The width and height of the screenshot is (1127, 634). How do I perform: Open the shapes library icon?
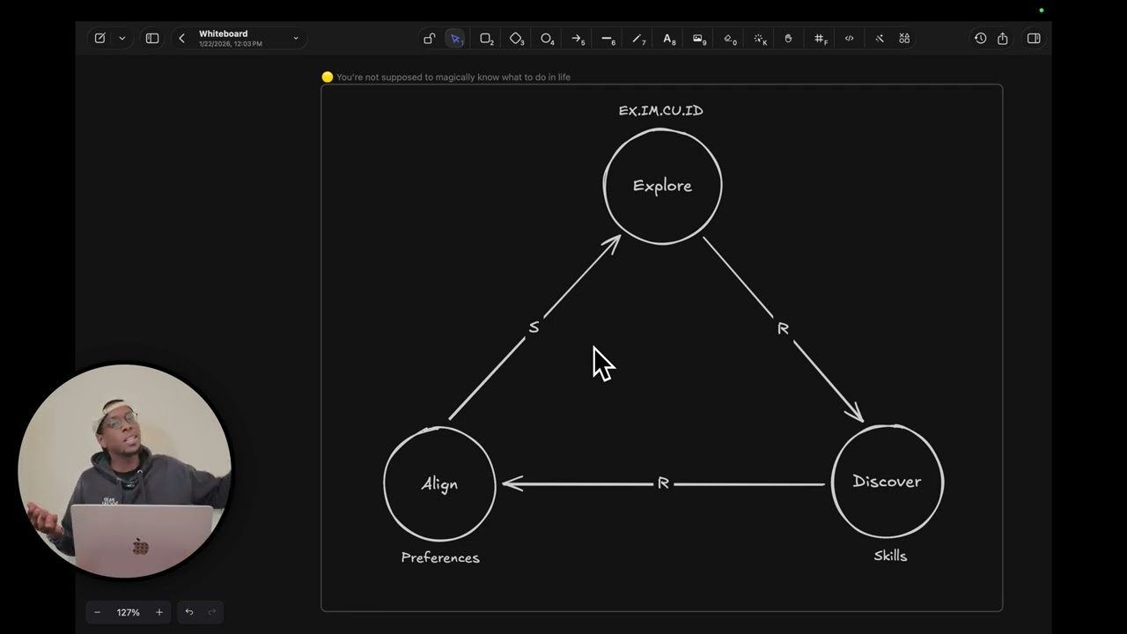pyautogui.click(x=904, y=39)
